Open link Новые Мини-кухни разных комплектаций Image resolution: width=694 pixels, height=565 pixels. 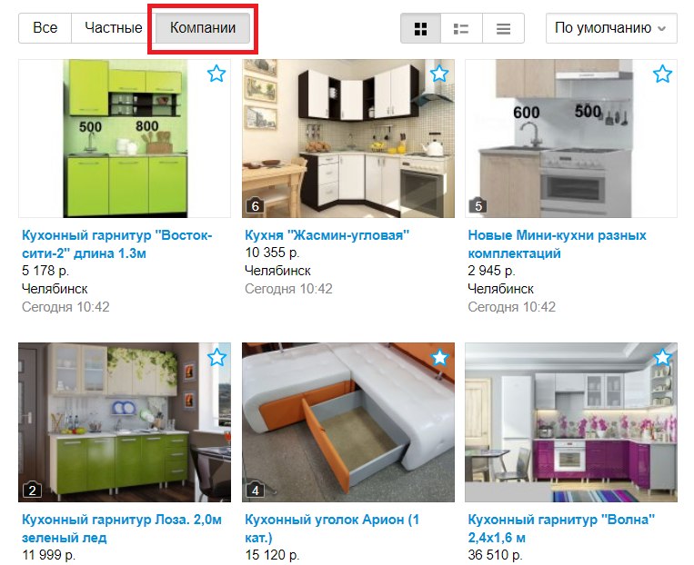point(557,244)
